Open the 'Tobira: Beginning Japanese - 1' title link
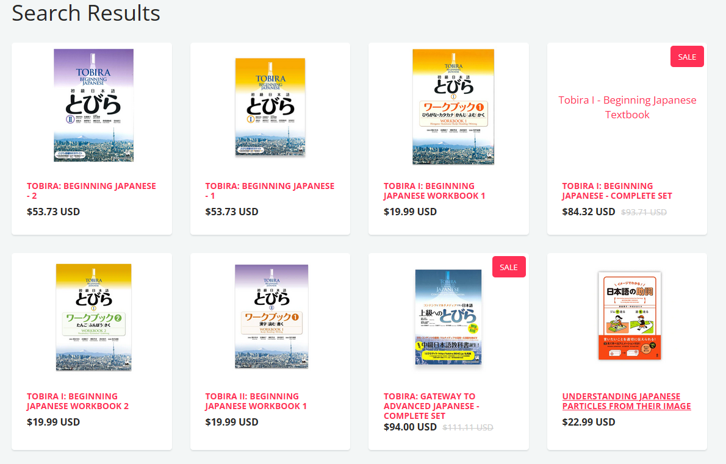This screenshot has width=726, height=464. [270, 191]
